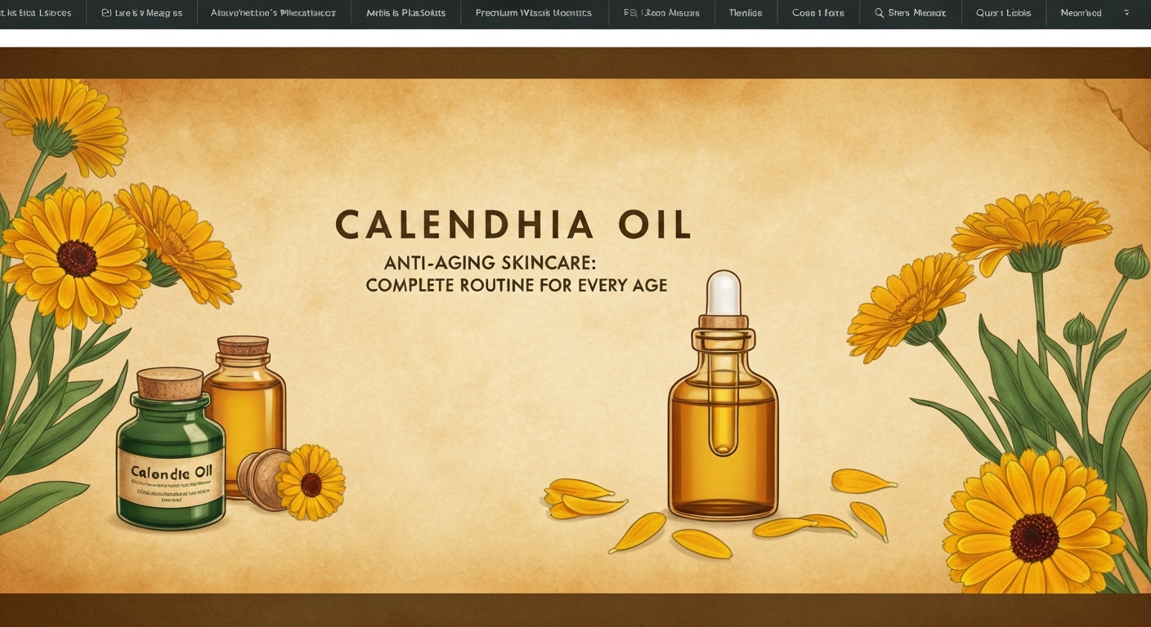Select the 'Cose 1 forts' navbar entry
Screen dimensions: 1151x627
(817, 13)
